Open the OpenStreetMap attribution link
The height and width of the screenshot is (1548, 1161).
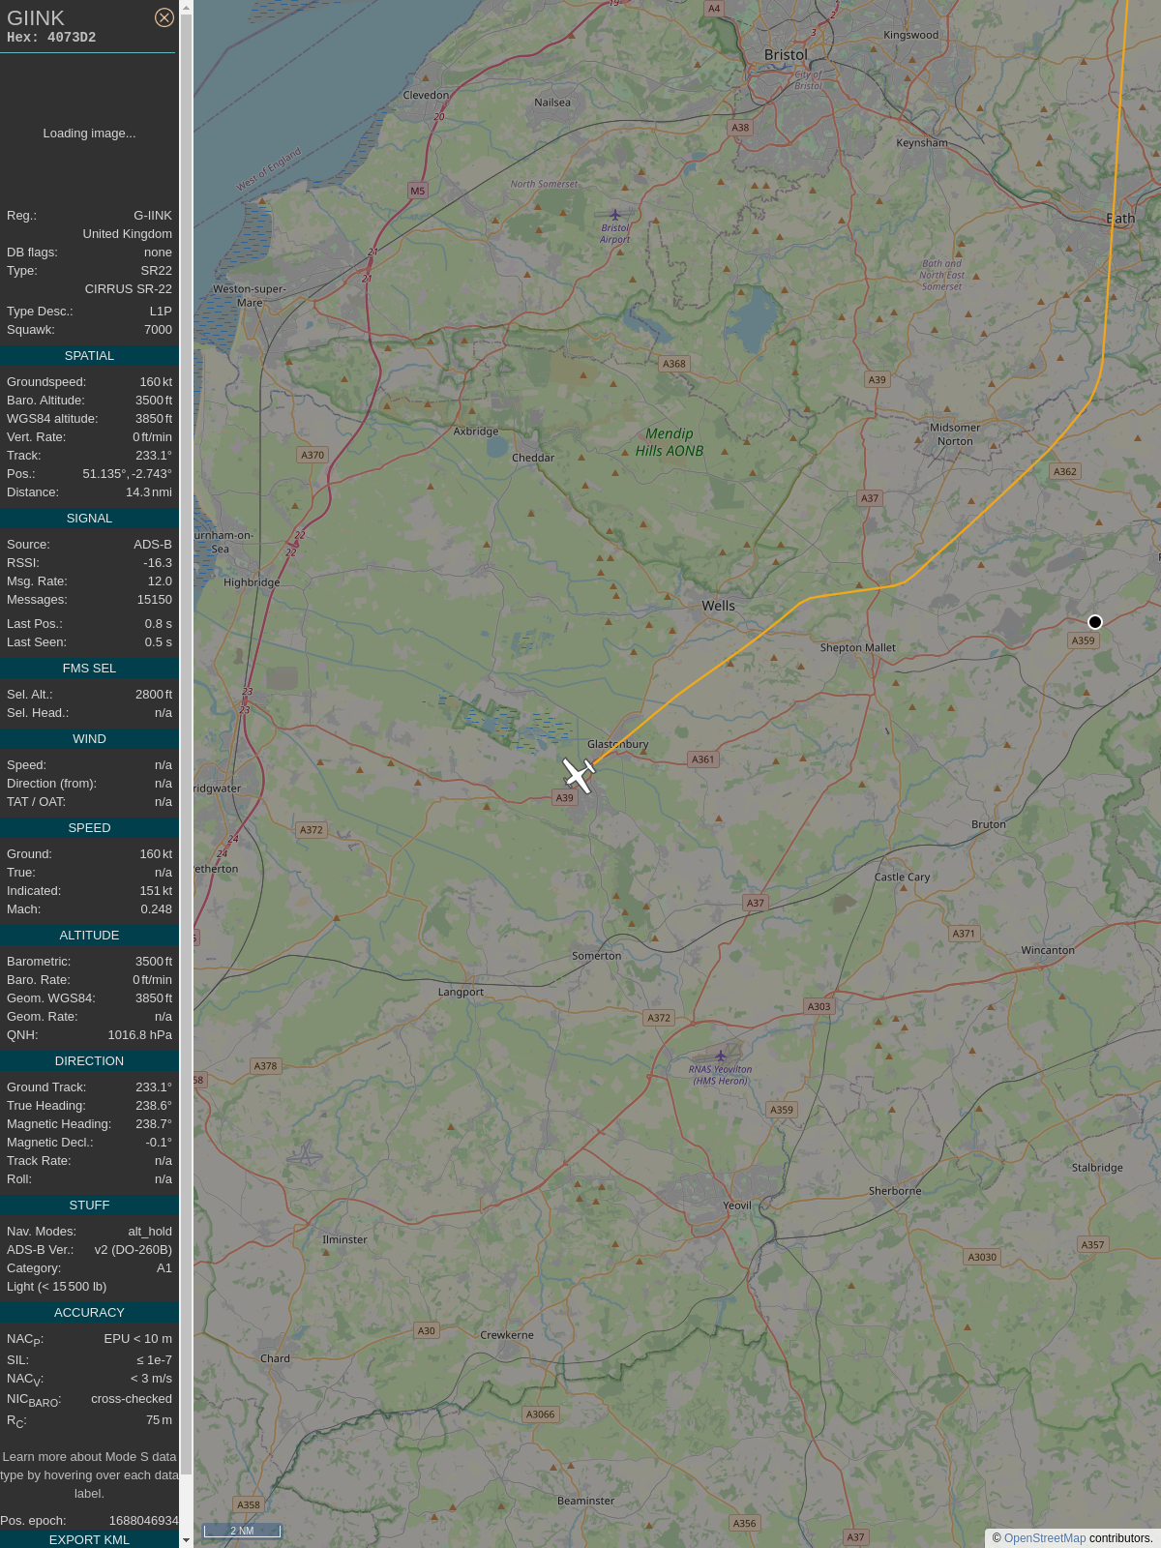(x=1045, y=1538)
